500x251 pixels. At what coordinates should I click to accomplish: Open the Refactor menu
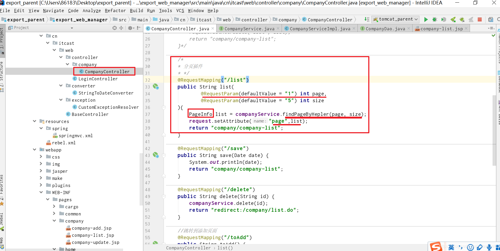(x=115, y=11)
